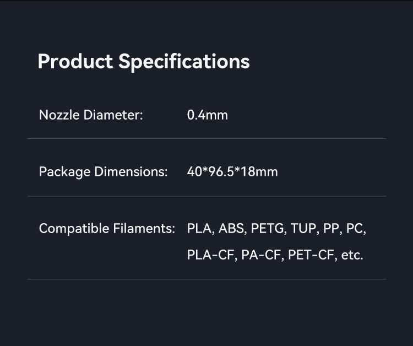Select the 'PP' filament entry
Screen dimensions: 413x346
coord(331,229)
